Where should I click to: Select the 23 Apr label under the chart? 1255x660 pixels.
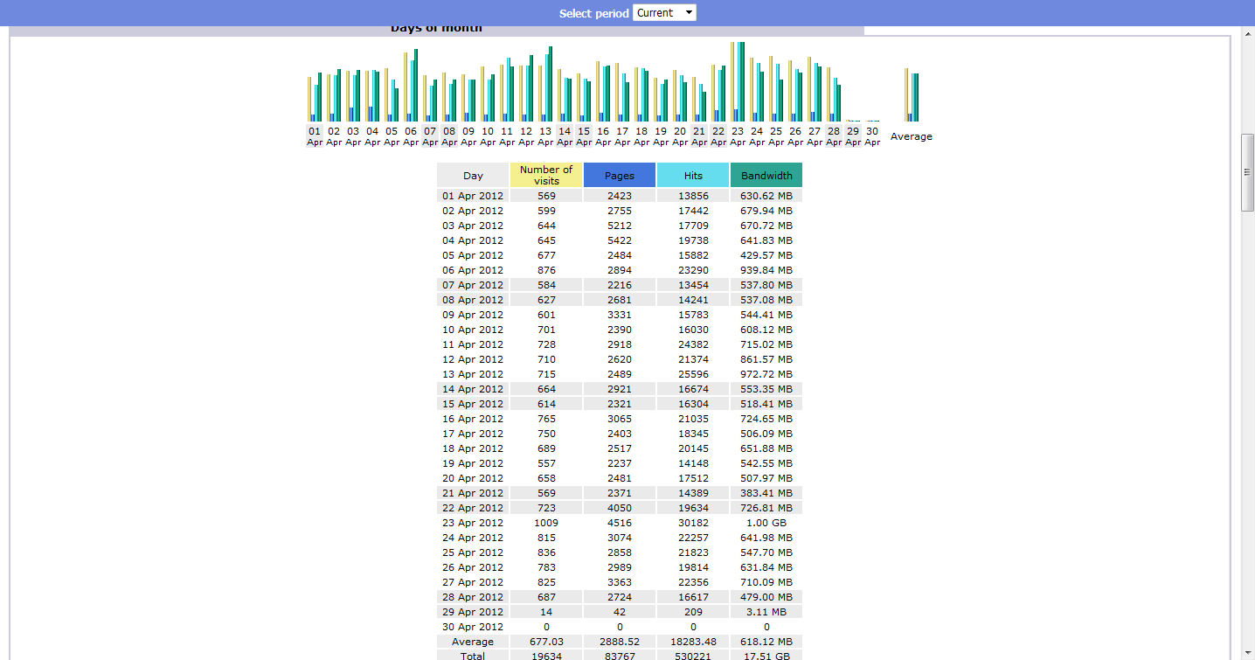coord(738,136)
